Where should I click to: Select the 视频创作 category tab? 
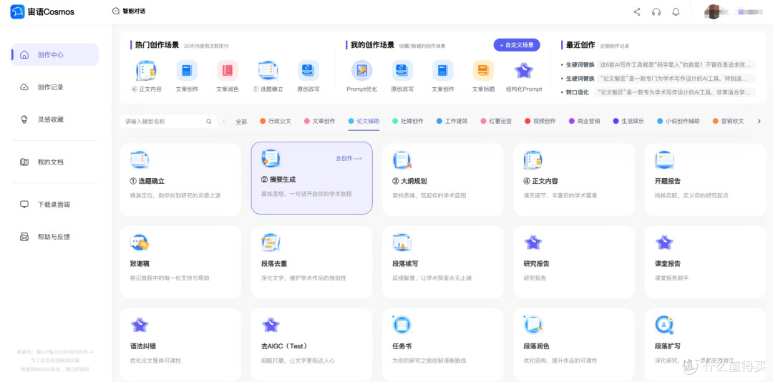point(540,121)
